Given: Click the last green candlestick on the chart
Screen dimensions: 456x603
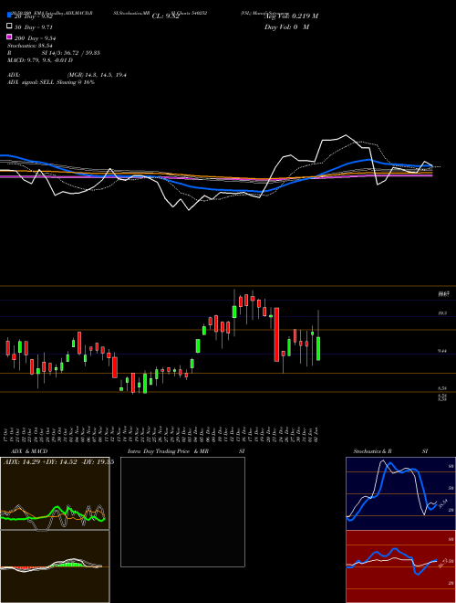Looking at the screenshot, I should [x=318, y=348].
